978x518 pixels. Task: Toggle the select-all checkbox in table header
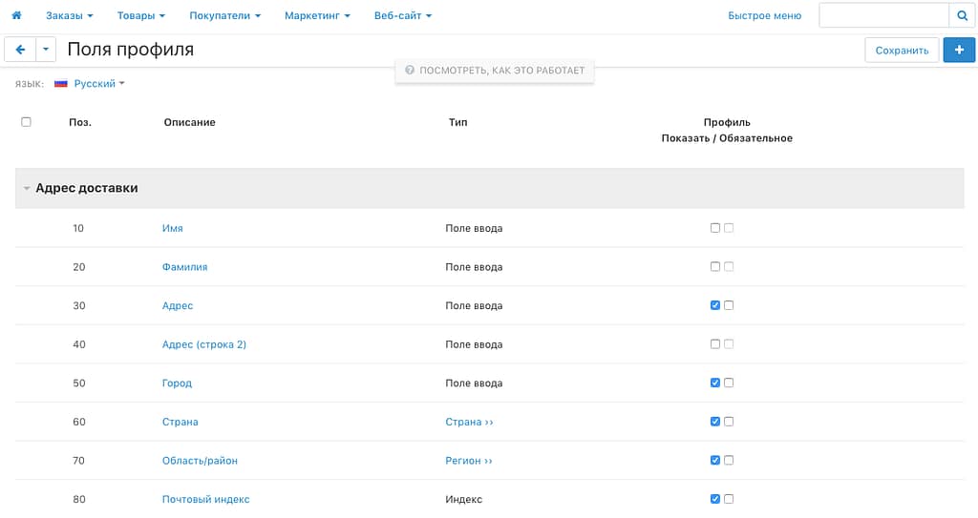click(x=26, y=122)
